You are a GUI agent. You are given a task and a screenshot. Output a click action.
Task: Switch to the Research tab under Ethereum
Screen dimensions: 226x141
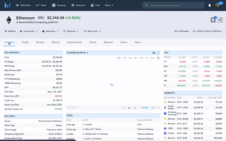(x=108, y=42)
